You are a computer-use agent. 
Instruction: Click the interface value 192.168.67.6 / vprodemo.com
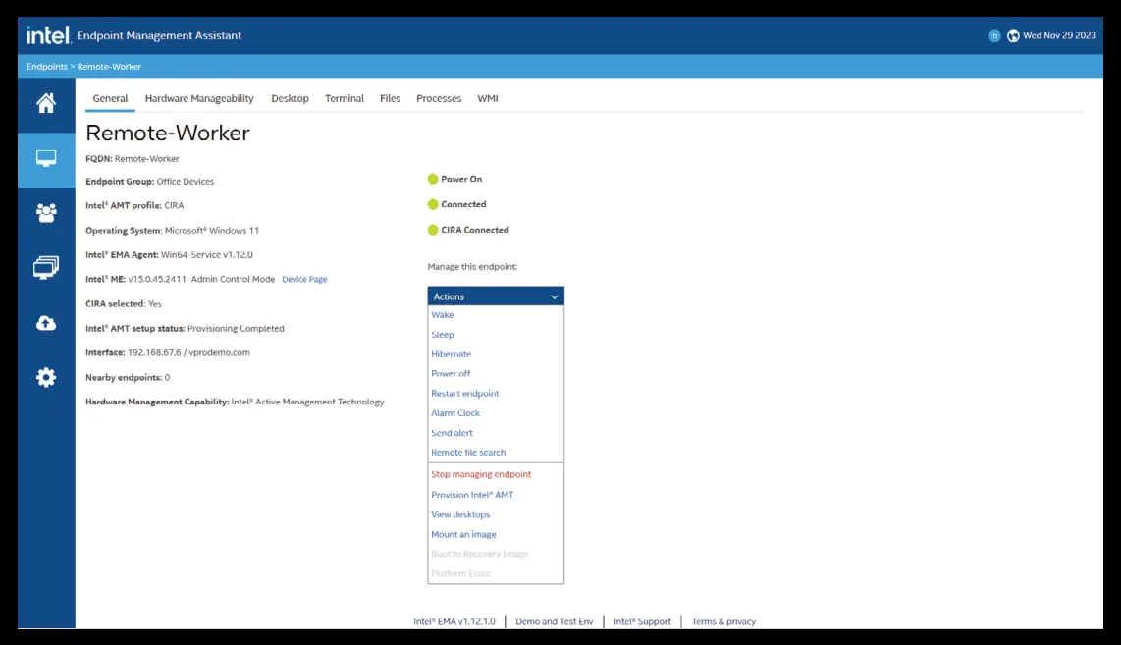point(188,352)
